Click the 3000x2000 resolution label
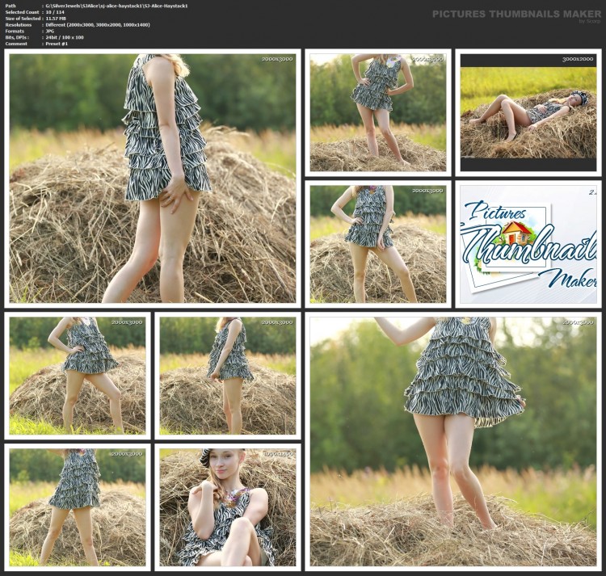 click(578, 59)
